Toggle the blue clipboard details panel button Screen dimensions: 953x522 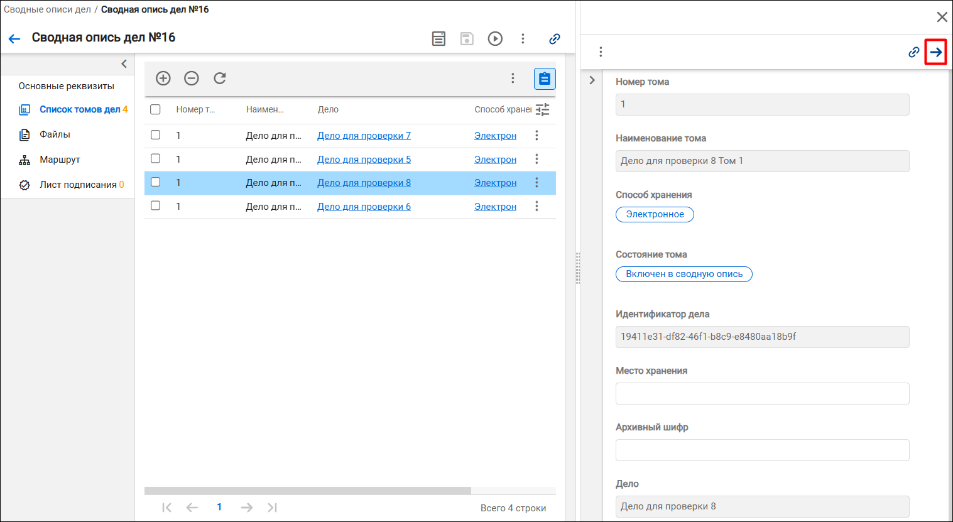point(545,79)
